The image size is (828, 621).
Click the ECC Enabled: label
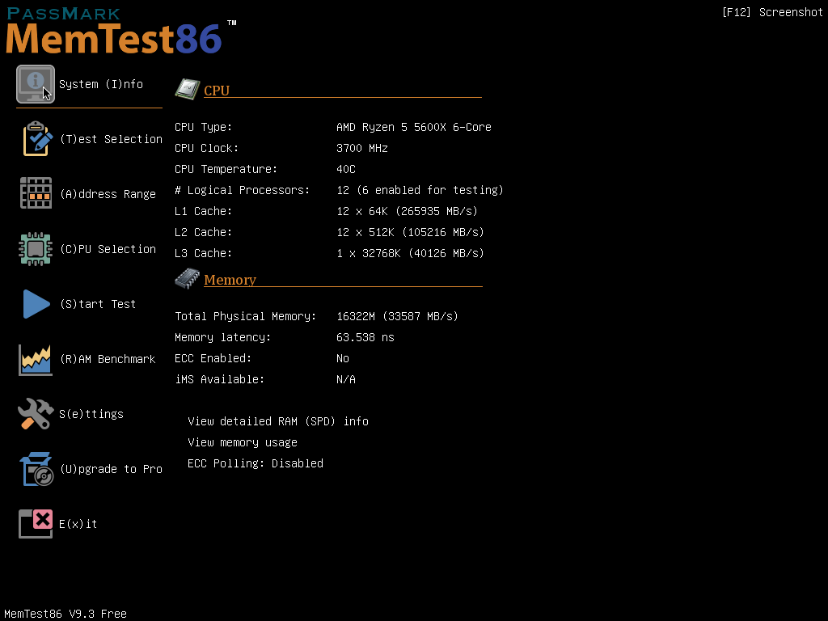tap(213, 358)
